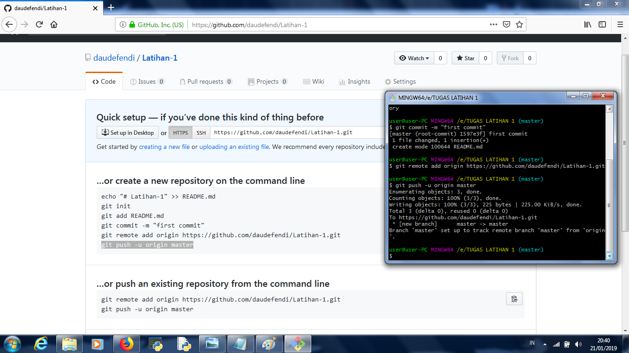Viewport: 629px width, 353px height.
Task: Open the daudefendi profile link
Action: pos(114,58)
